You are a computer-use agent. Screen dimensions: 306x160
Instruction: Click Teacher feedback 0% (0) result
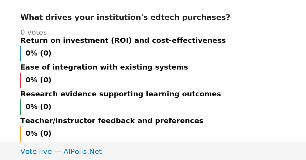click(x=38, y=134)
